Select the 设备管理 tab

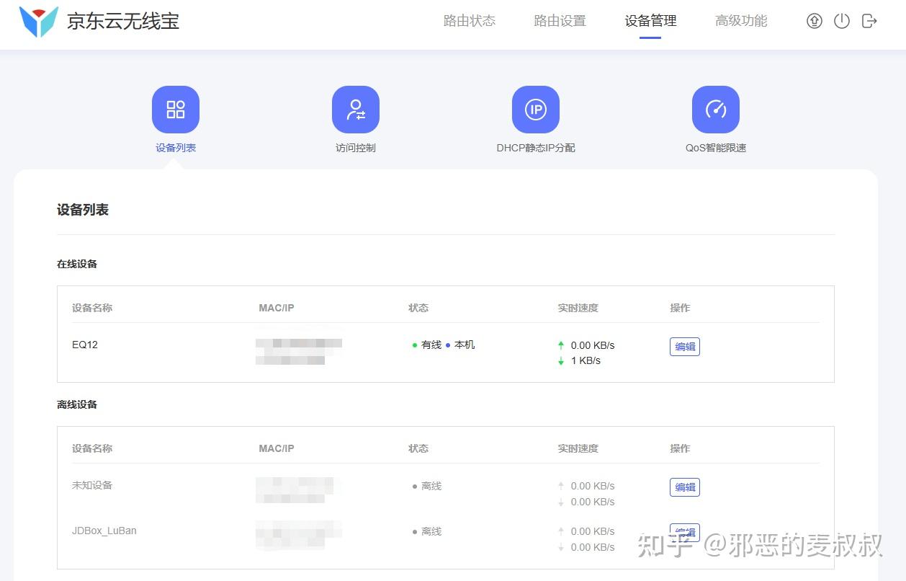pyautogui.click(x=651, y=21)
